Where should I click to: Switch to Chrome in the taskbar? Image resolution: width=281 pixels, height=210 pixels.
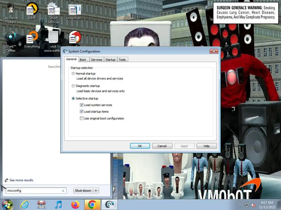92,205
